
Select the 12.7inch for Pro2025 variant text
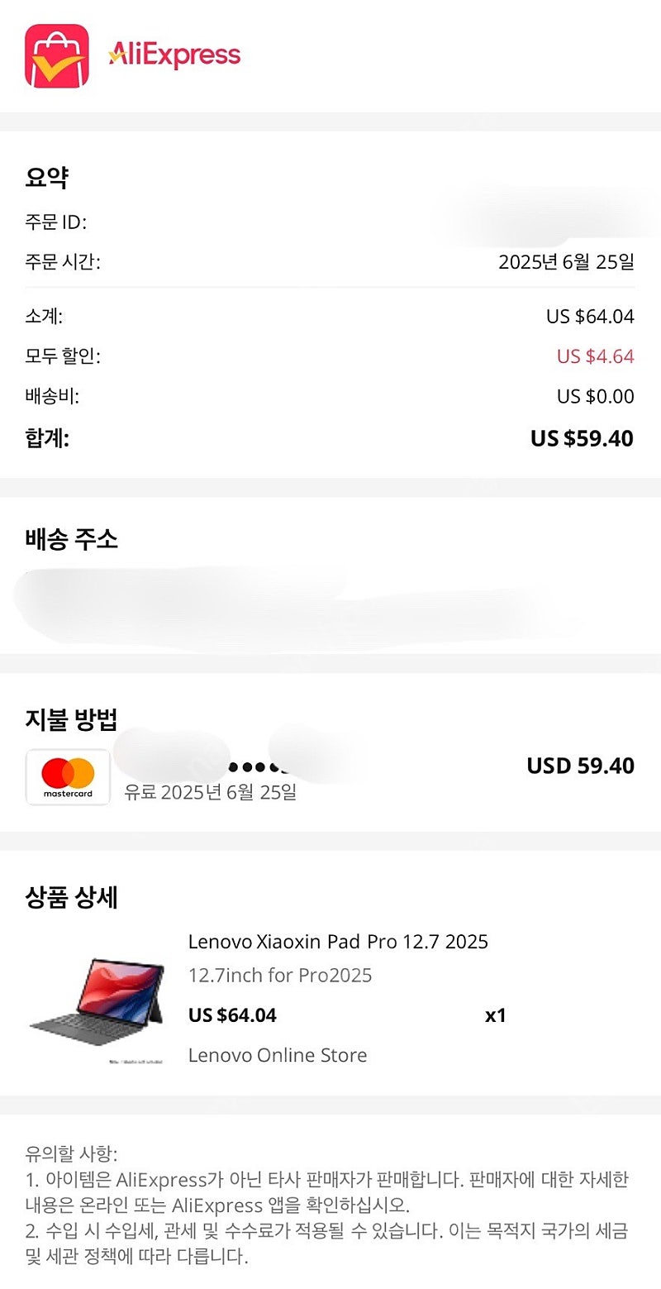pyautogui.click(x=280, y=976)
